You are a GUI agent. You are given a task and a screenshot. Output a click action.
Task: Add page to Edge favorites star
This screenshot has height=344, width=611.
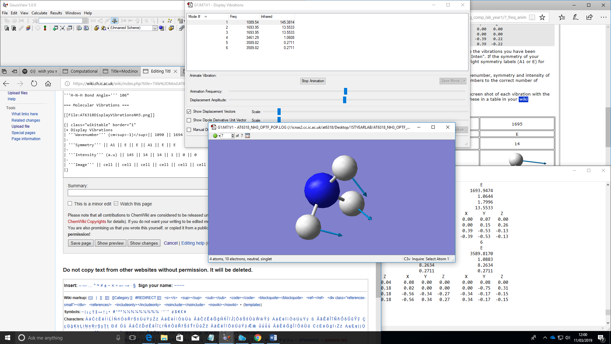[542, 18]
